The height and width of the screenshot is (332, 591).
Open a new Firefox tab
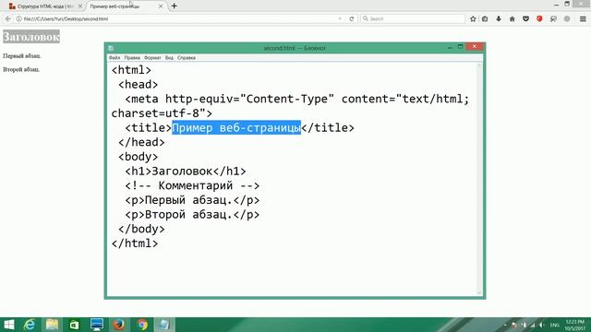click(x=175, y=6)
